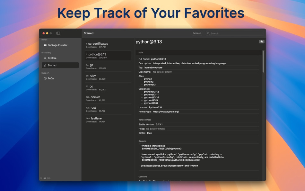Screen dimensions: 305x191
Task: Select the ruby package entry
Action: click(108, 77)
